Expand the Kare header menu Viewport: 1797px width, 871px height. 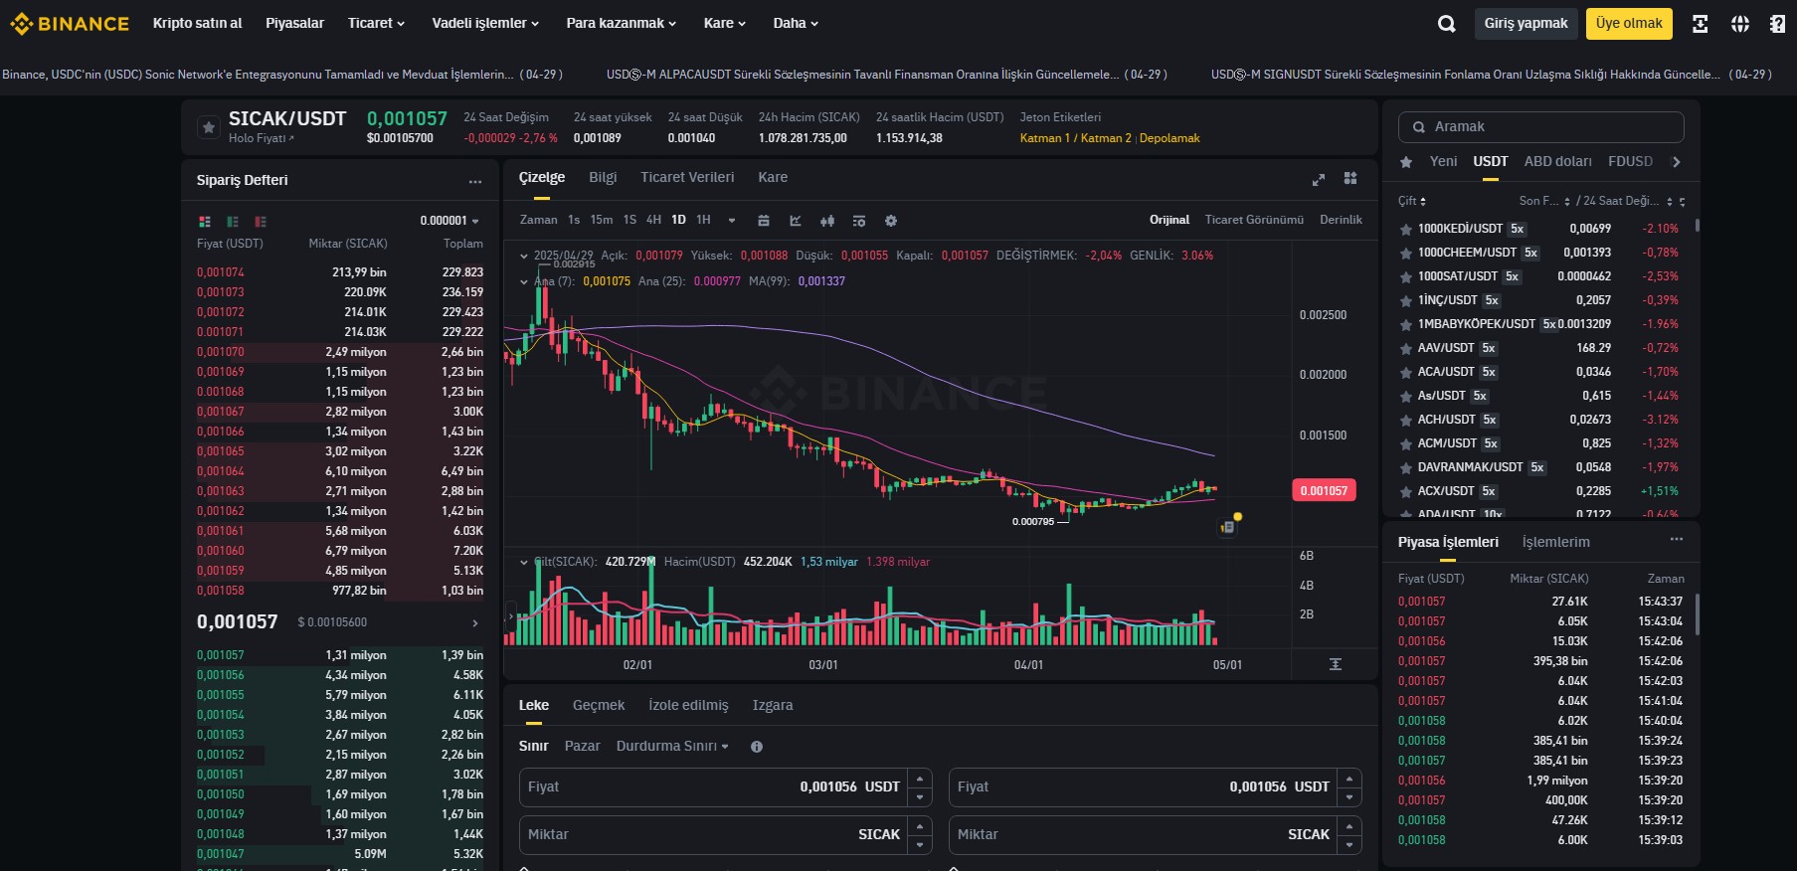724,23
